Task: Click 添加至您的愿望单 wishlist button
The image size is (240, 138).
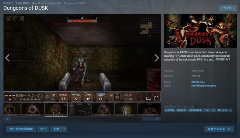Action: tap(21, 129)
